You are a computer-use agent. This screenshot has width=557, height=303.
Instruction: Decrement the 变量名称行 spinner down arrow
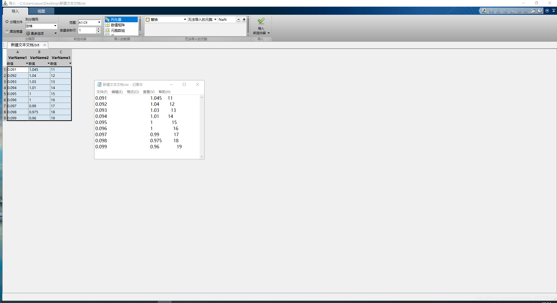[x=98, y=32]
